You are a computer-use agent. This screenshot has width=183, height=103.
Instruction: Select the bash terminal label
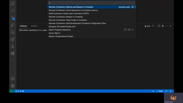(147, 26)
